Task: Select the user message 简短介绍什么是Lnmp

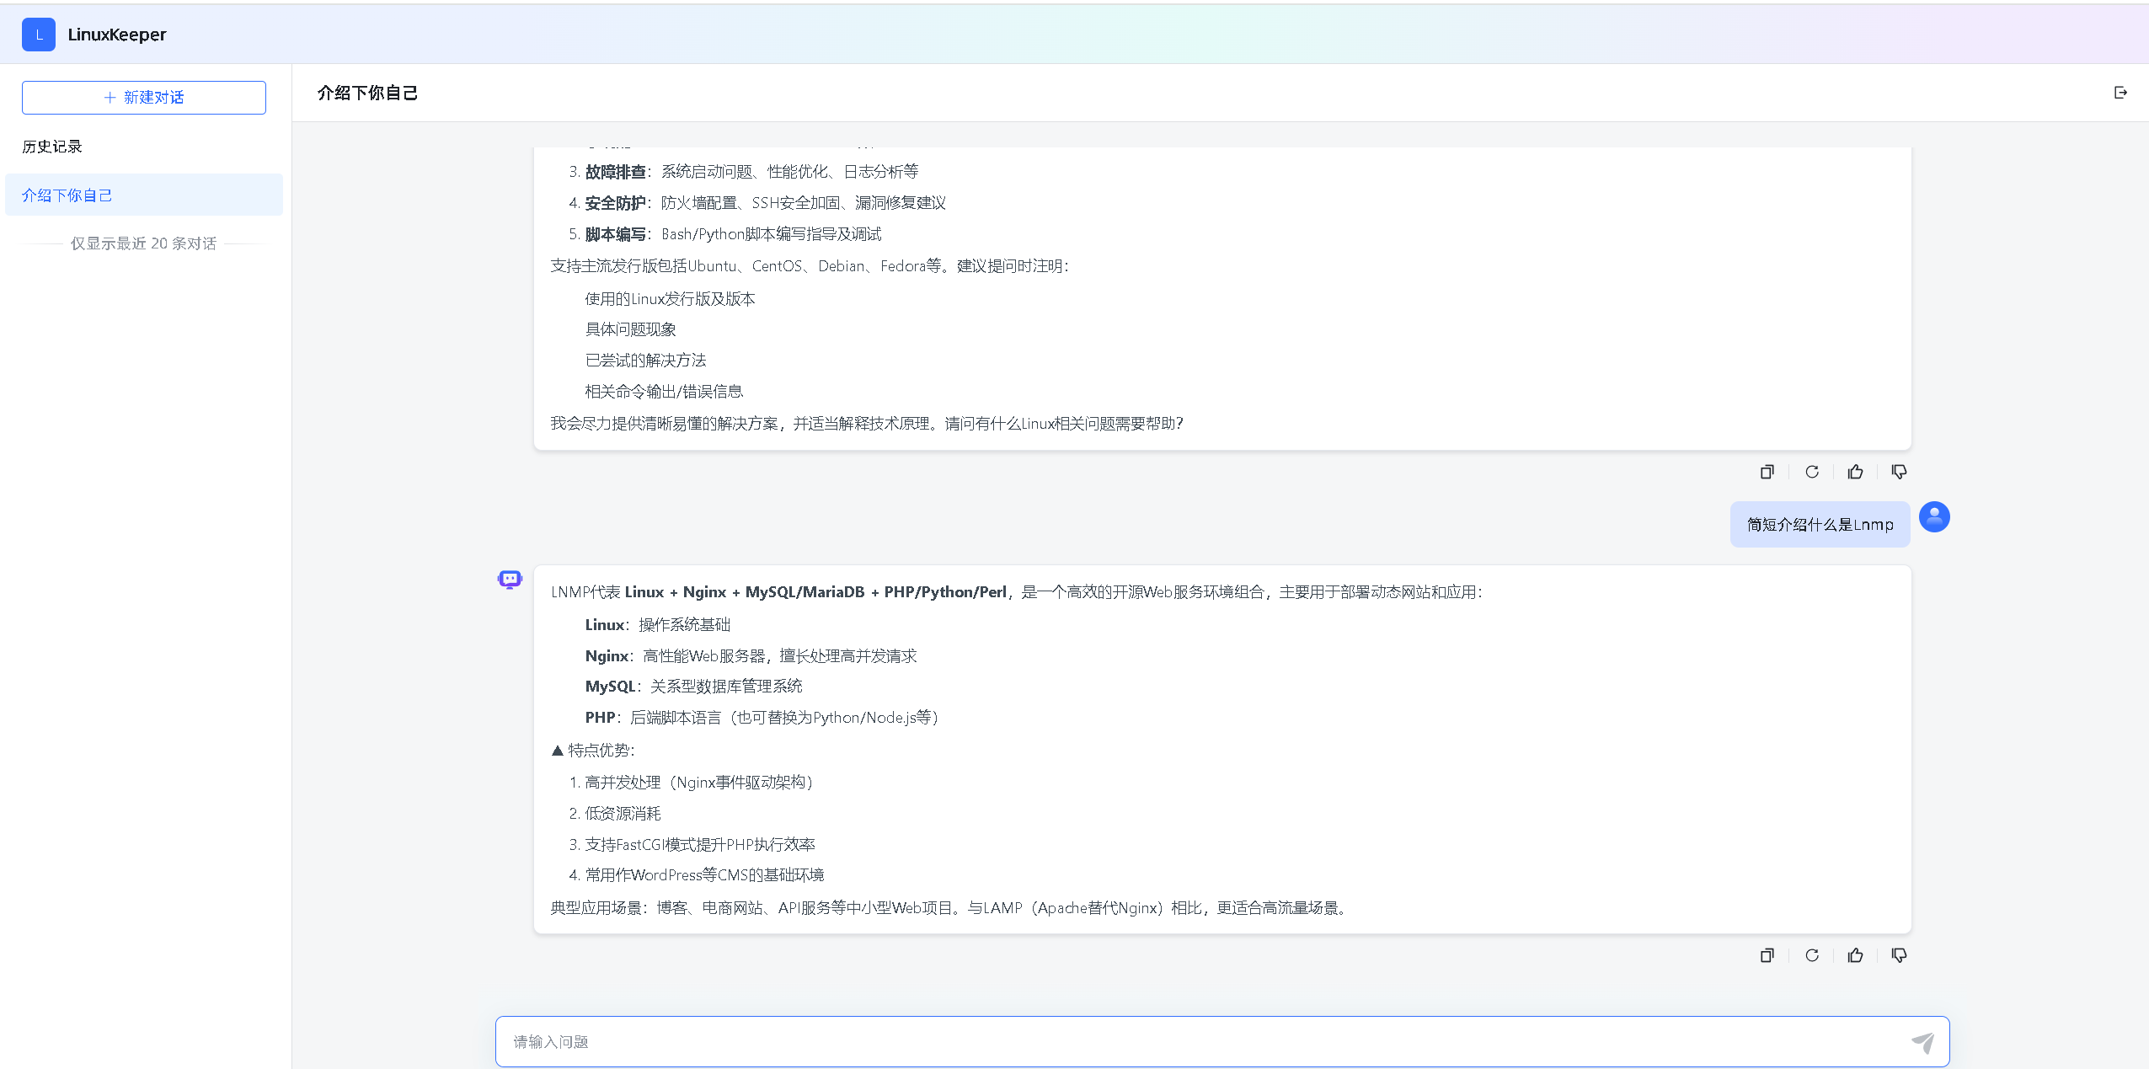Action: pos(1819,523)
